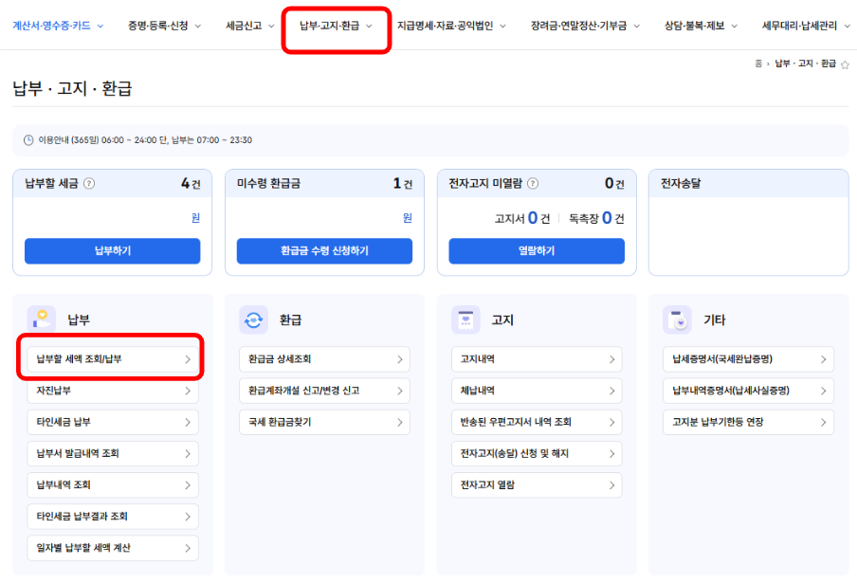Screen dimensions: 857x584
Task: Select 납세증명서(국세완납증명) entry
Action: pos(748,359)
